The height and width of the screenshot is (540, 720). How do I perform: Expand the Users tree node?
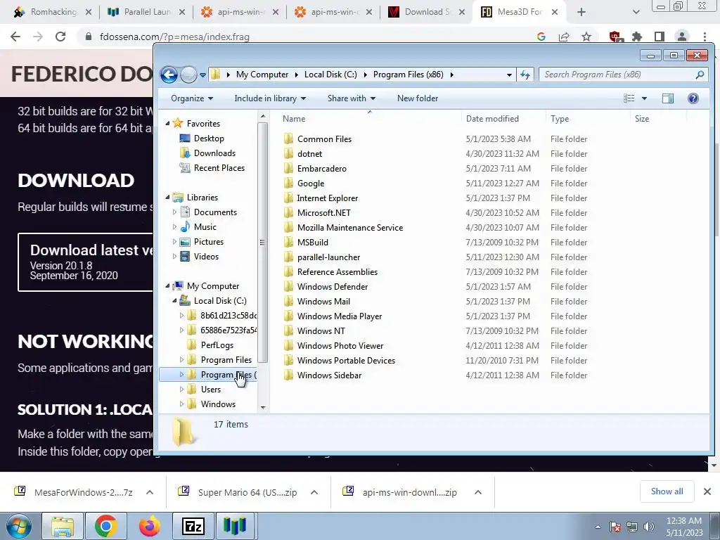[x=181, y=390]
